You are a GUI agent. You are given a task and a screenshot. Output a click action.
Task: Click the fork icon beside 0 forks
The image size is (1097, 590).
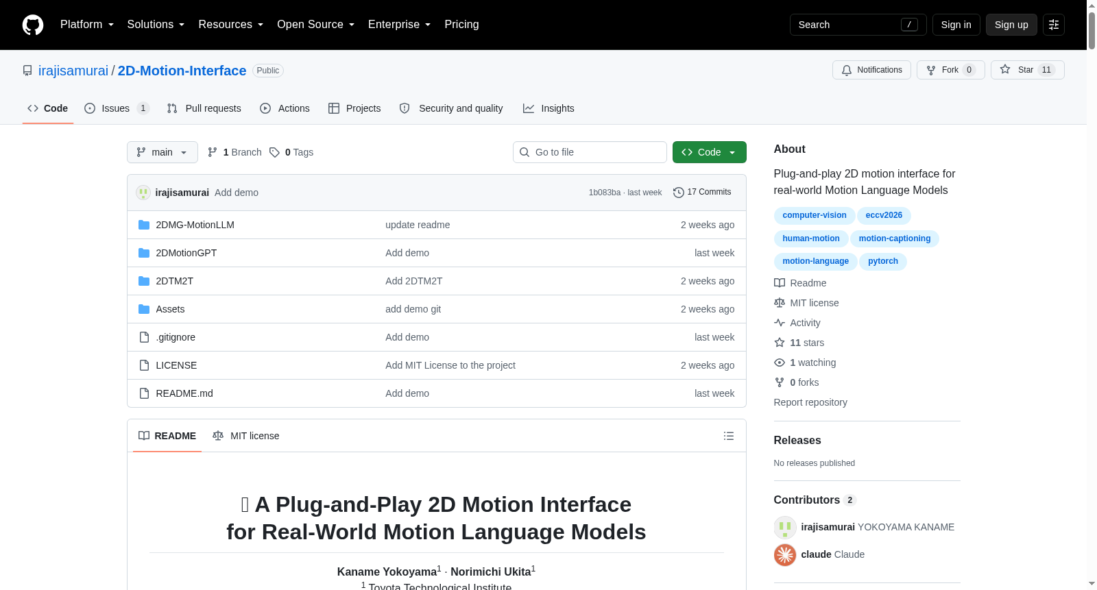[x=780, y=382]
